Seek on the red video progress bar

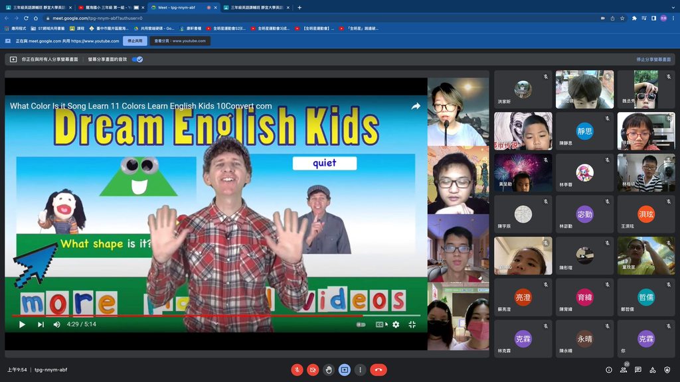point(216,316)
